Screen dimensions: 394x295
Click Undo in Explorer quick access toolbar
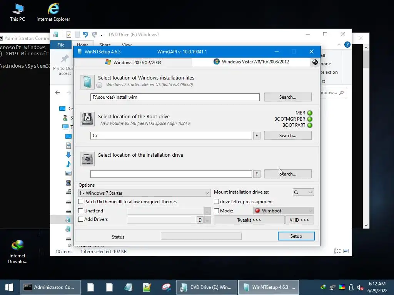click(85, 34)
